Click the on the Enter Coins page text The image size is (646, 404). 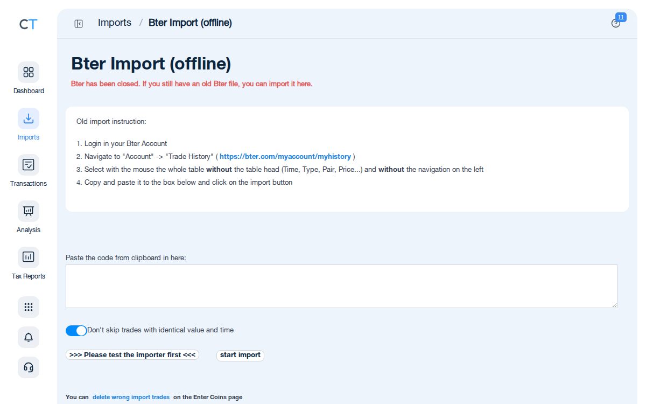point(208,397)
